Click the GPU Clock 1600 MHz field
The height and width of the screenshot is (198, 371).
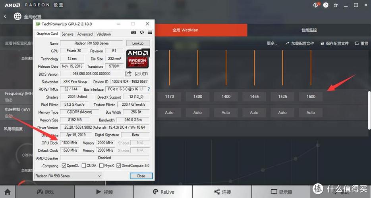[x=70, y=143]
